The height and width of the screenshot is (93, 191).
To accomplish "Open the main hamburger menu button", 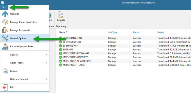I will pos(4,7).
